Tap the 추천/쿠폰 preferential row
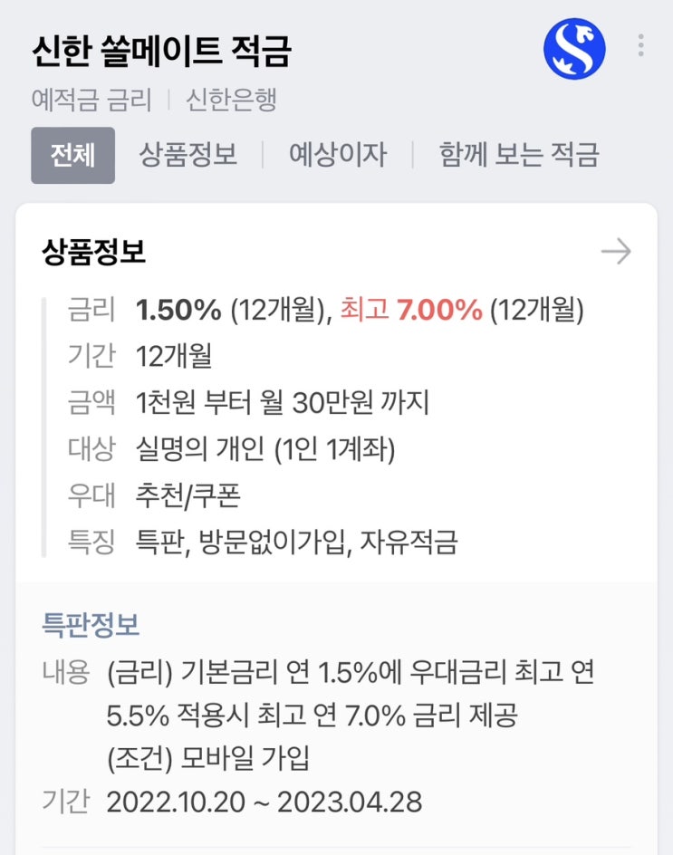The image size is (673, 855). [187, 495]
